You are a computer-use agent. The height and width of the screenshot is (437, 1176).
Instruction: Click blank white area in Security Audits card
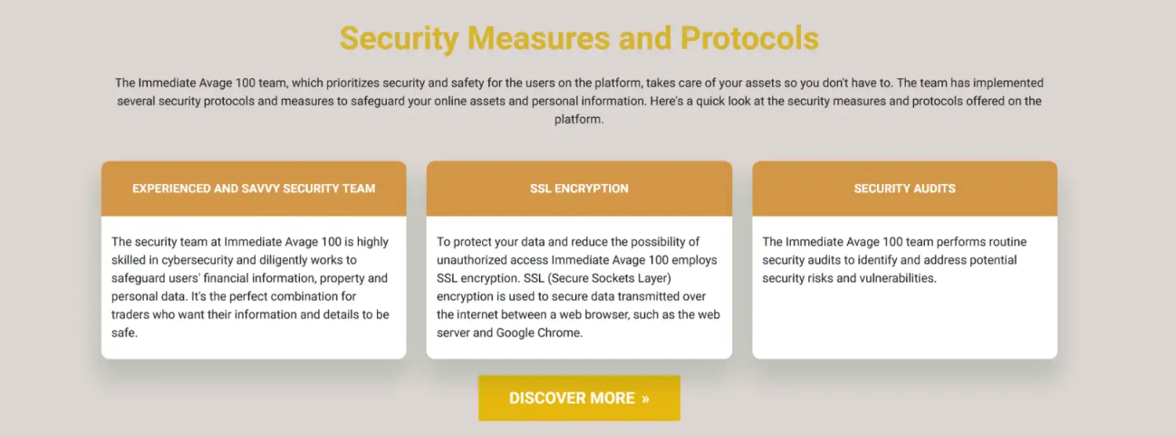(904, 322)
